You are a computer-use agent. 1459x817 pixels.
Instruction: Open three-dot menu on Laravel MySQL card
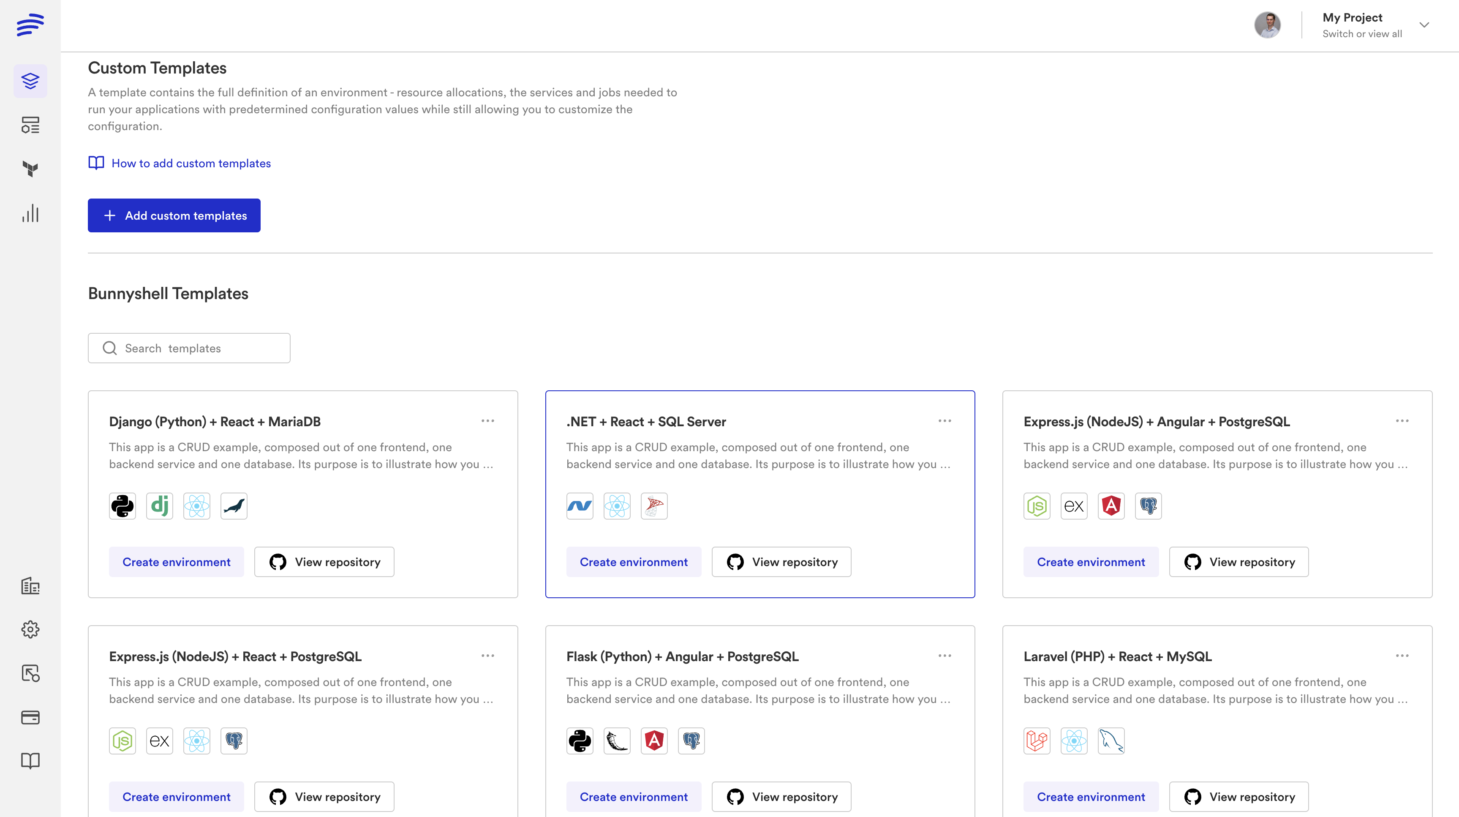coord(1402,656)
